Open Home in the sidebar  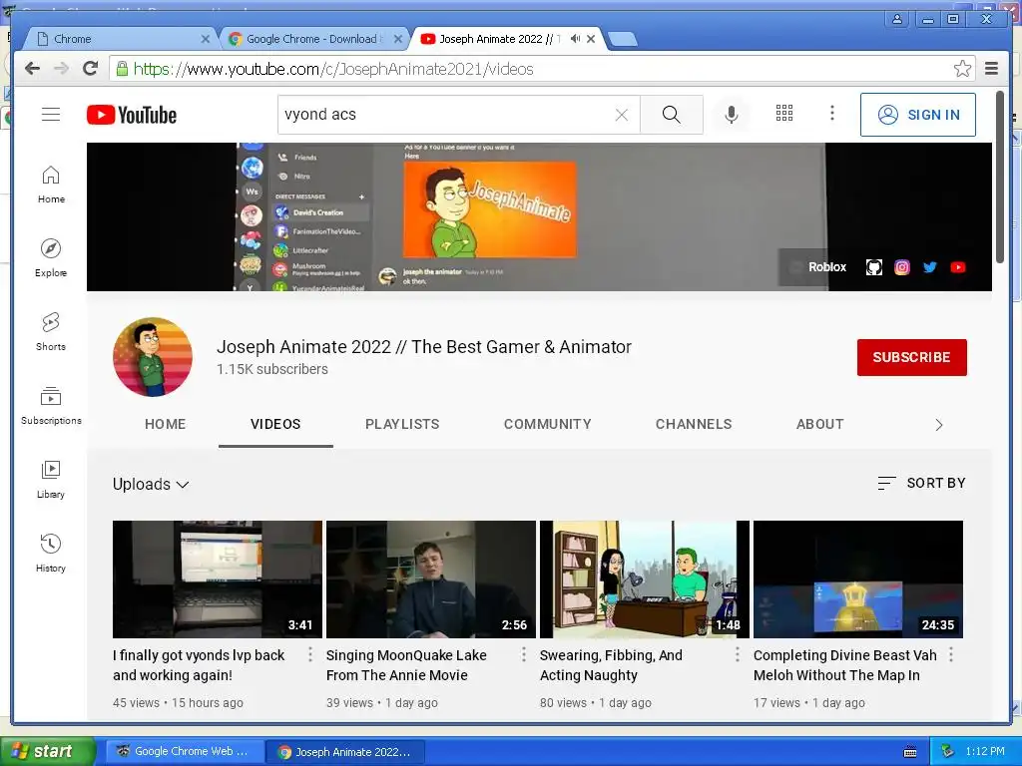tap(51, 185)
